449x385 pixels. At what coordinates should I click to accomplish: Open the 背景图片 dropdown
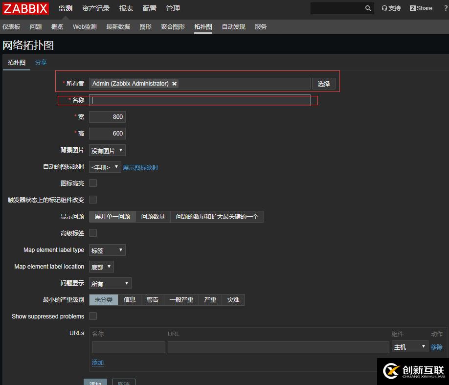pyautogui.click(x=107, y=151)
